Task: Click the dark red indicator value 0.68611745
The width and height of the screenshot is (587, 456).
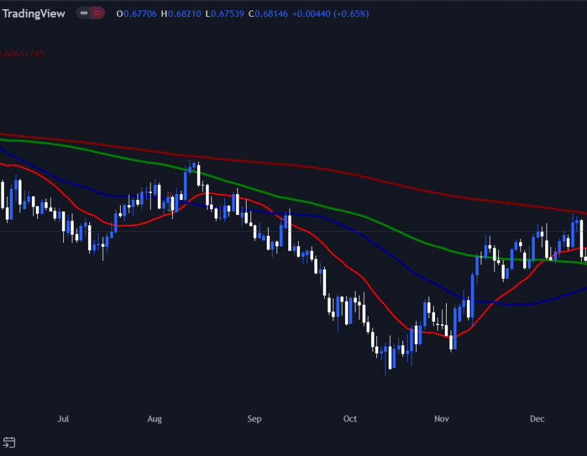Action: pos(23,53)
